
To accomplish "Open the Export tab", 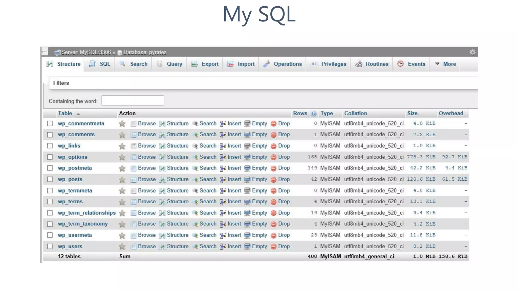I will tap(205, 64).
